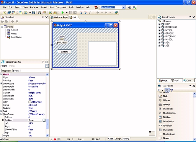Image resolution: width=196 pixels, height=142 pixels.
Task: Click the play macro icon in status bar
Action: tap(51, 139)
